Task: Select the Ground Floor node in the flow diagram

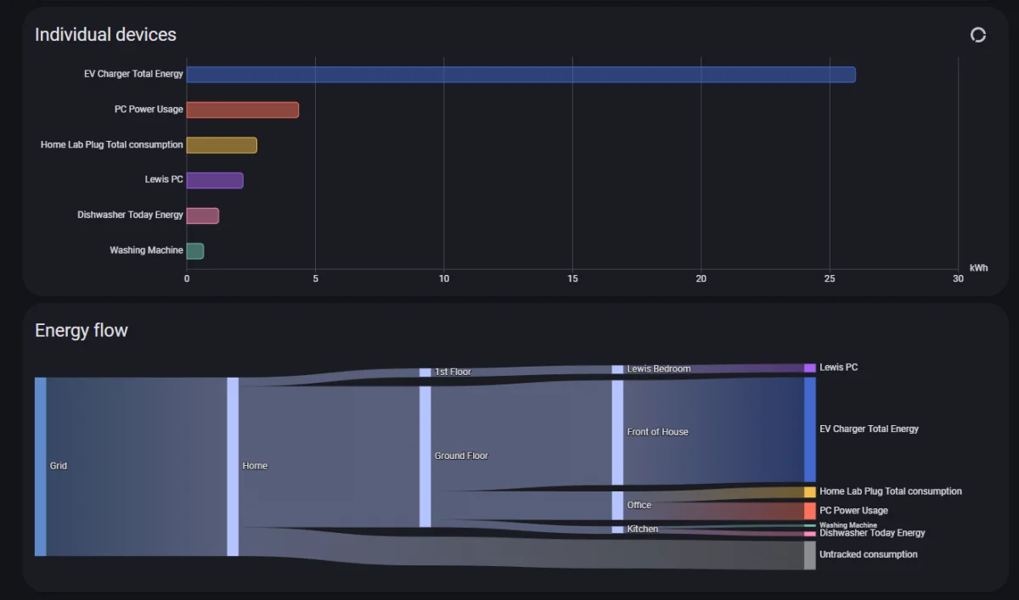Action: [x=425, y=457]
